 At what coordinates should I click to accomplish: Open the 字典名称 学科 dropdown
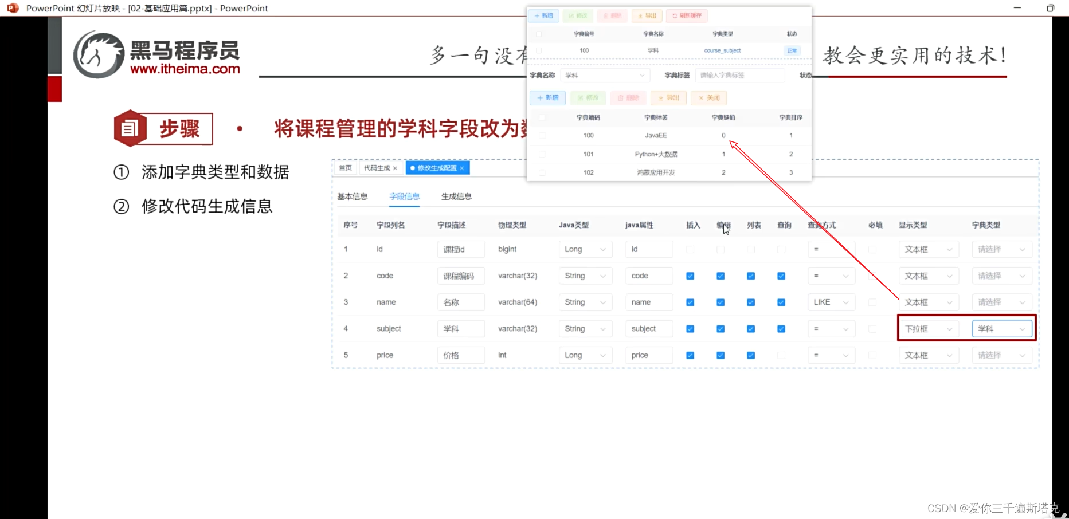605,75
